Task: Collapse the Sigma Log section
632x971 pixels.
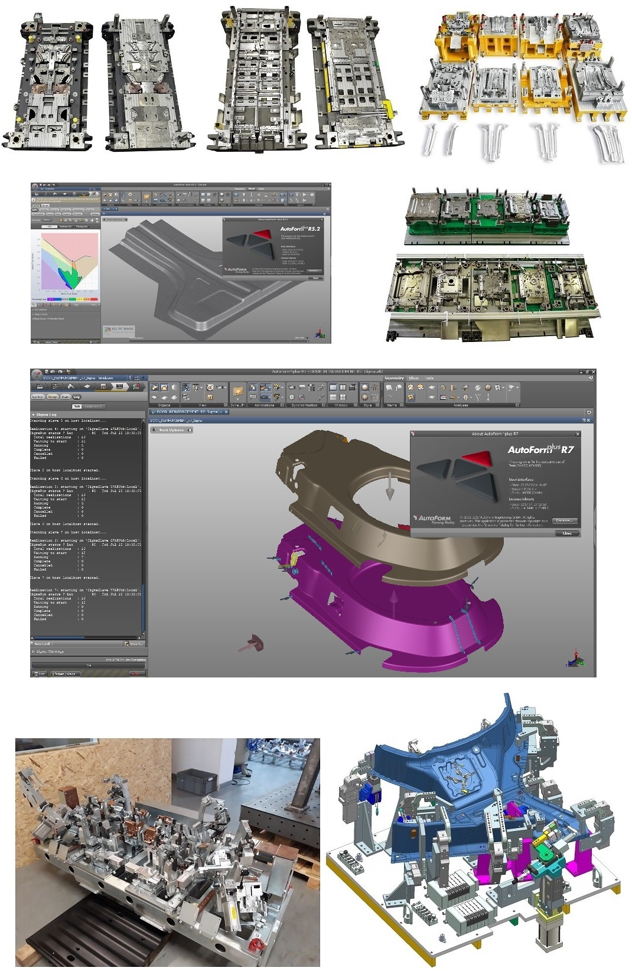Action: tap(33, 415)
